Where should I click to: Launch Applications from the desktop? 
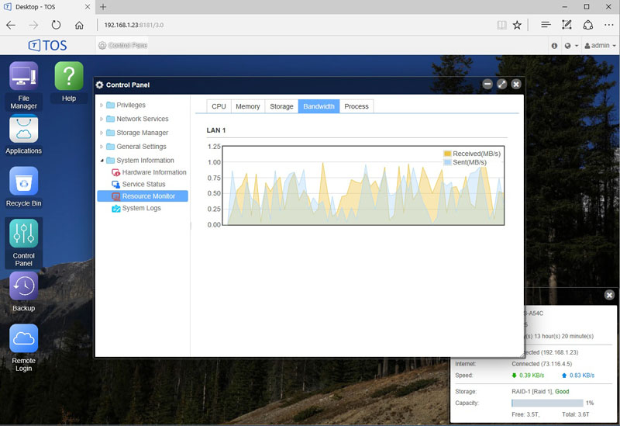(x=23, y=130)
